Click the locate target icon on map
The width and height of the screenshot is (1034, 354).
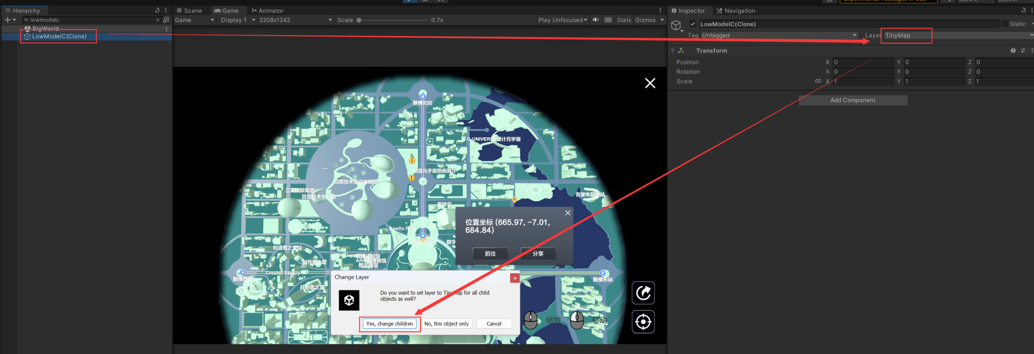(x=643, y=322)
